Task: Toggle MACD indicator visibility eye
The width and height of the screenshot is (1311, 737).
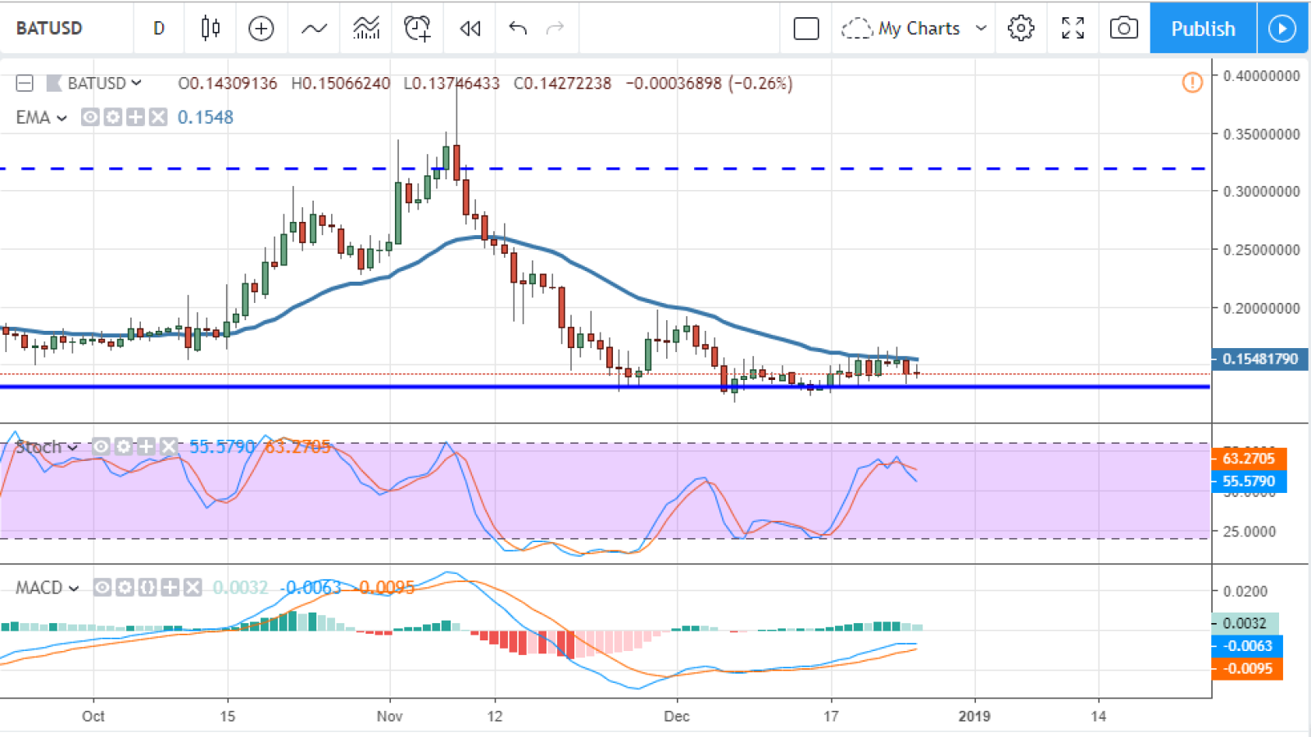Action: (x=102, y=587)
